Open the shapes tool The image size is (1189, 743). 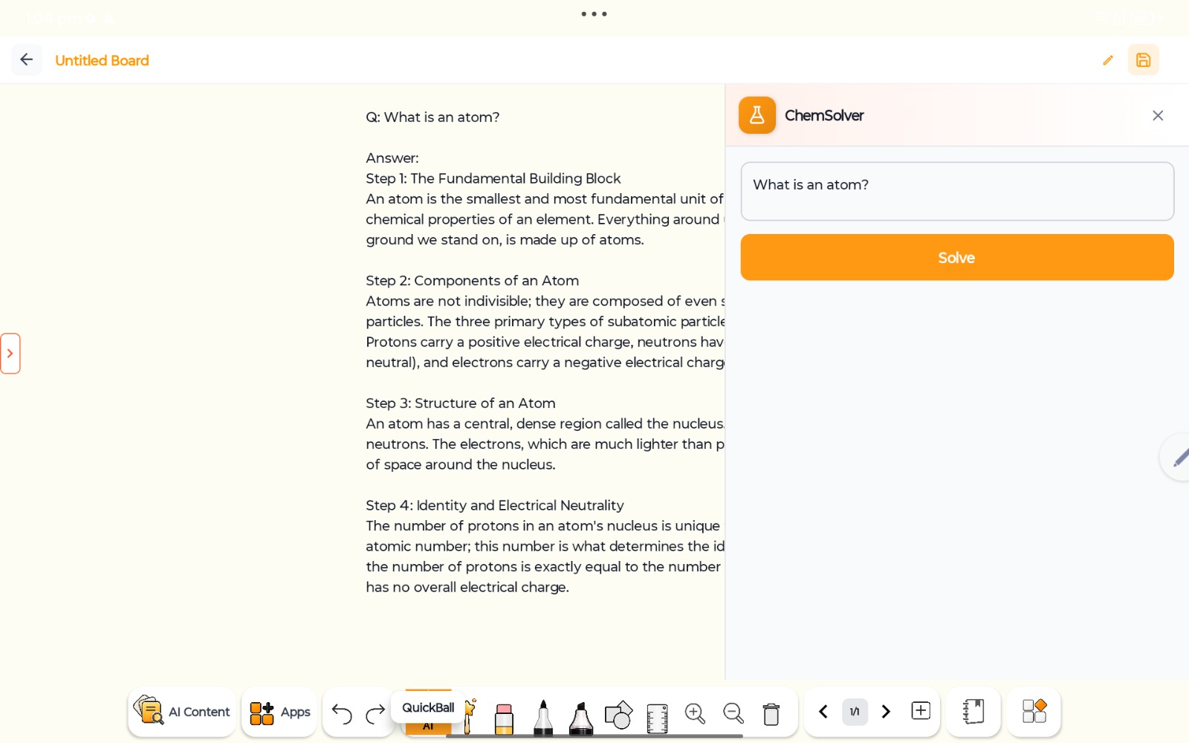(618, 715)
